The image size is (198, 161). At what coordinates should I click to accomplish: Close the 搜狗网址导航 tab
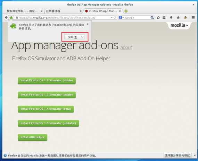coord(42,11)
